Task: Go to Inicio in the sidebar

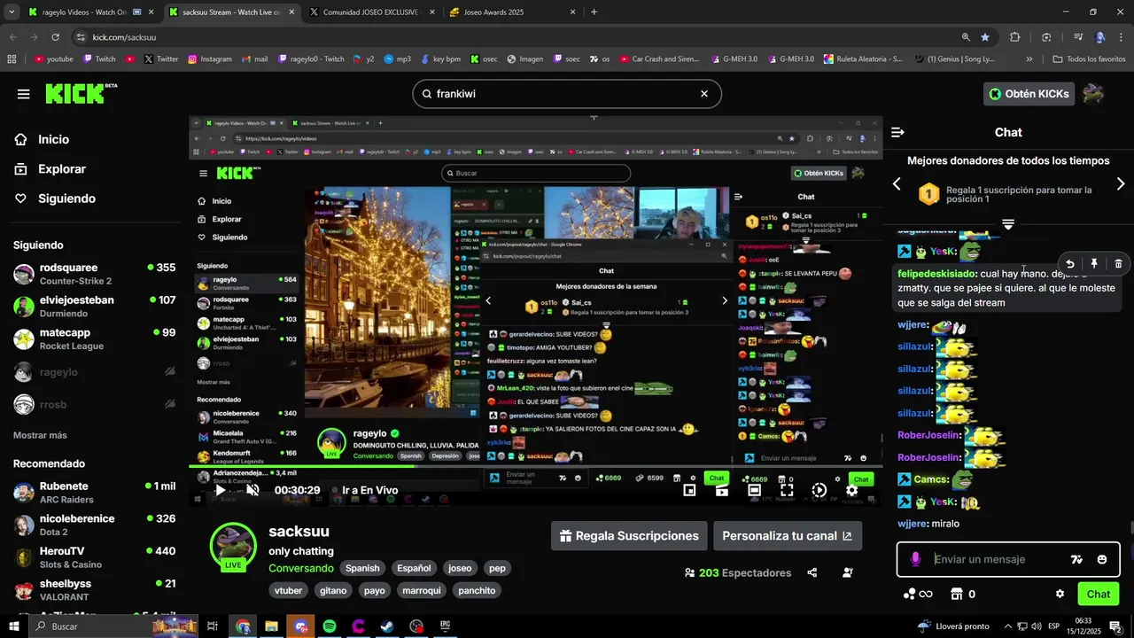Action: pyautogui.click(x=53, y=139)
